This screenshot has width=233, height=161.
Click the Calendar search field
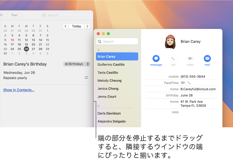[66, 15]
